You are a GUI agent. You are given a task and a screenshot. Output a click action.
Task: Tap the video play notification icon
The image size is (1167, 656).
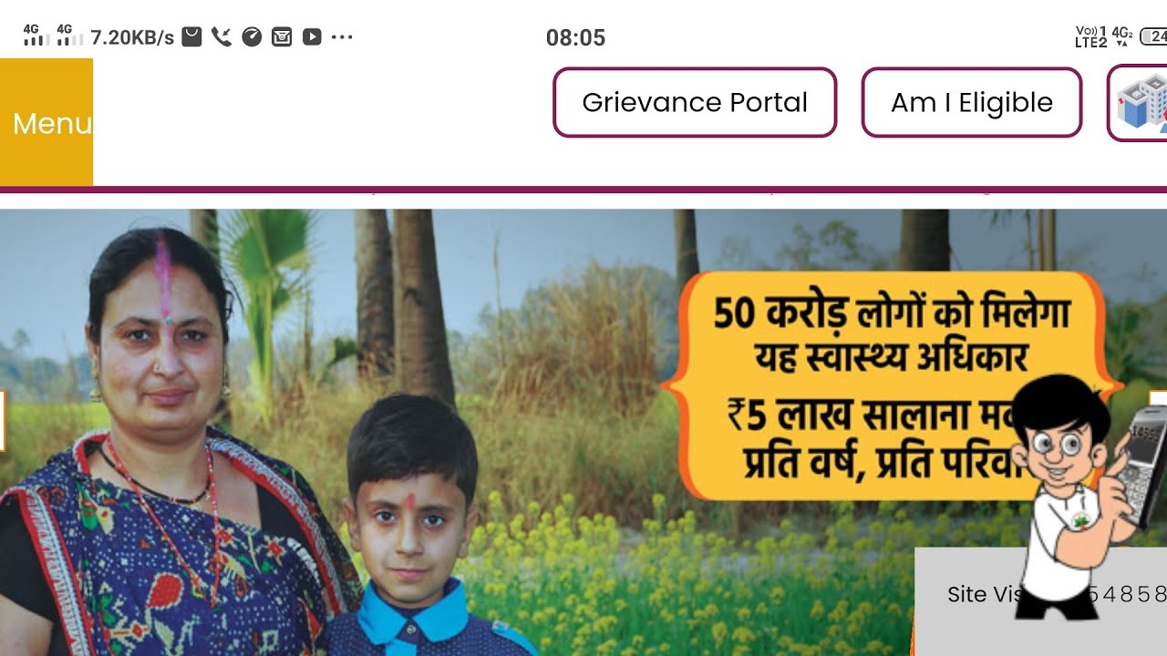pyautogui.click(x=312, y=37)
